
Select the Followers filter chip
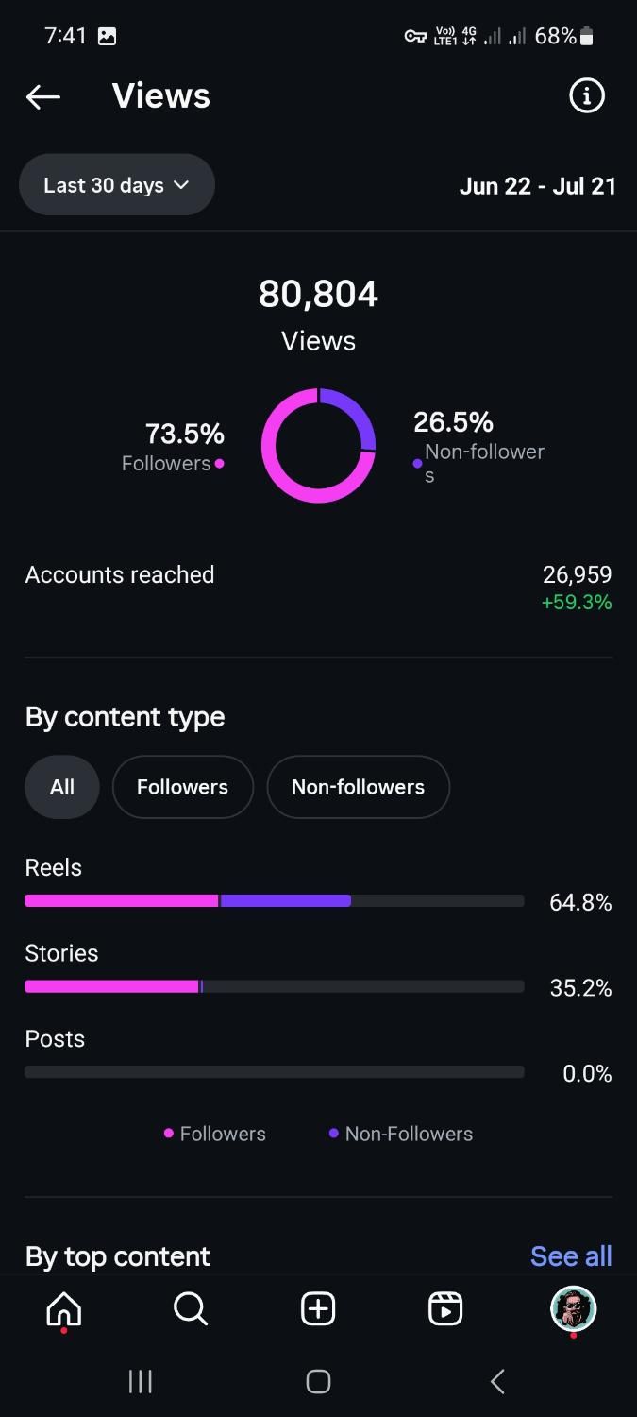[183, 787]
